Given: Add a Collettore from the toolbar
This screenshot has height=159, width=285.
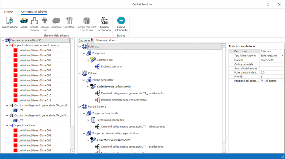Looking at the screenshot, I should pos(69,21).
